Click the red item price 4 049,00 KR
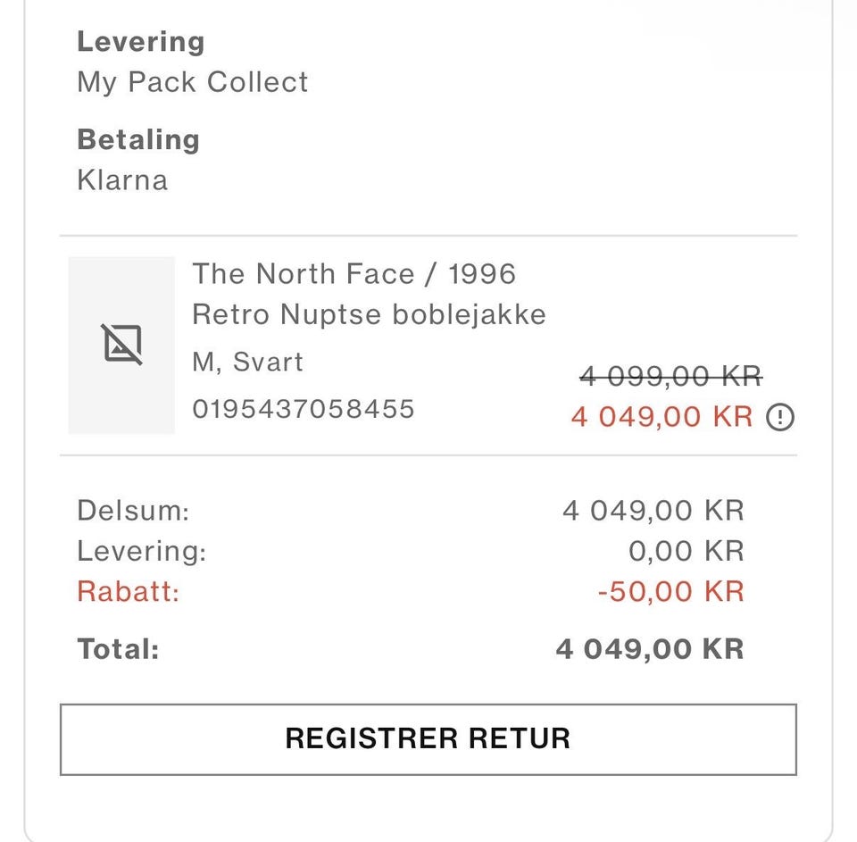Viewport: 857px width, 842px height. (661, 417)
